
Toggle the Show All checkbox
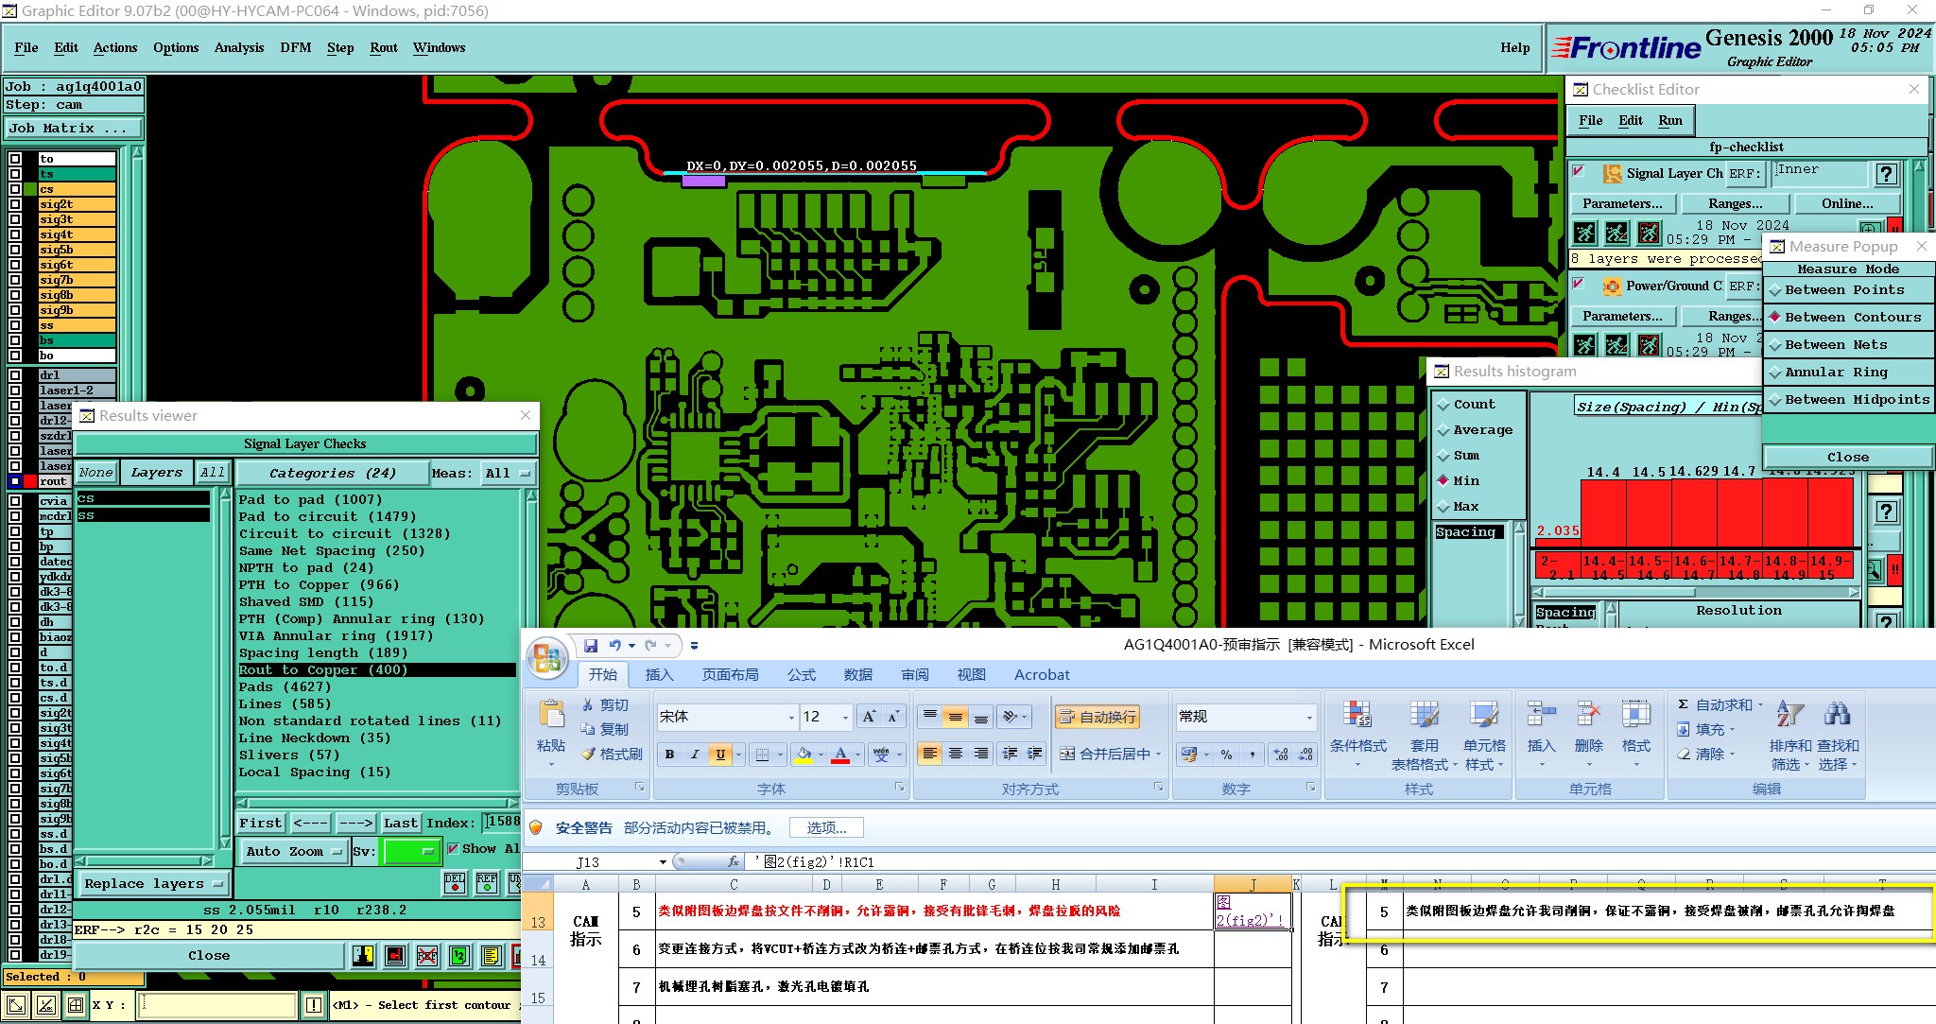coord(453,849)
